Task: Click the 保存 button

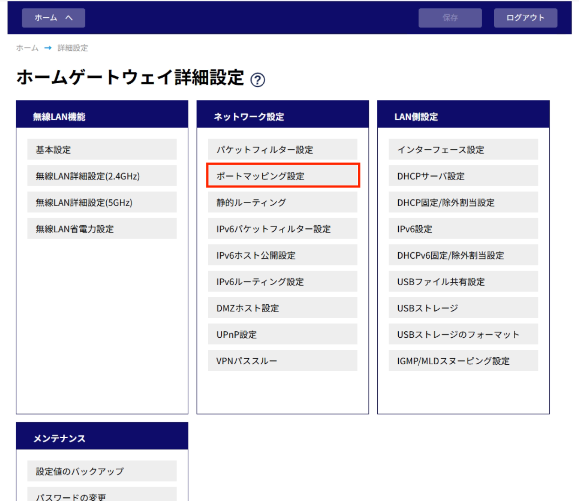Action: coord(450,18)
